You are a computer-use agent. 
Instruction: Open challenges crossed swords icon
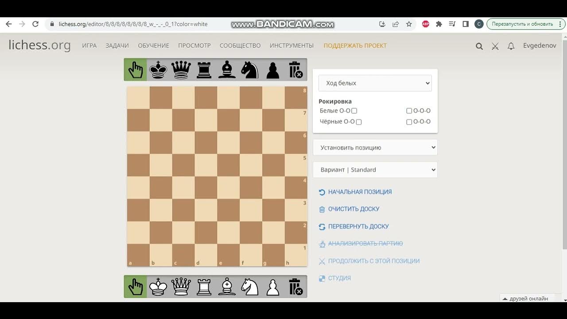point(495,46)
